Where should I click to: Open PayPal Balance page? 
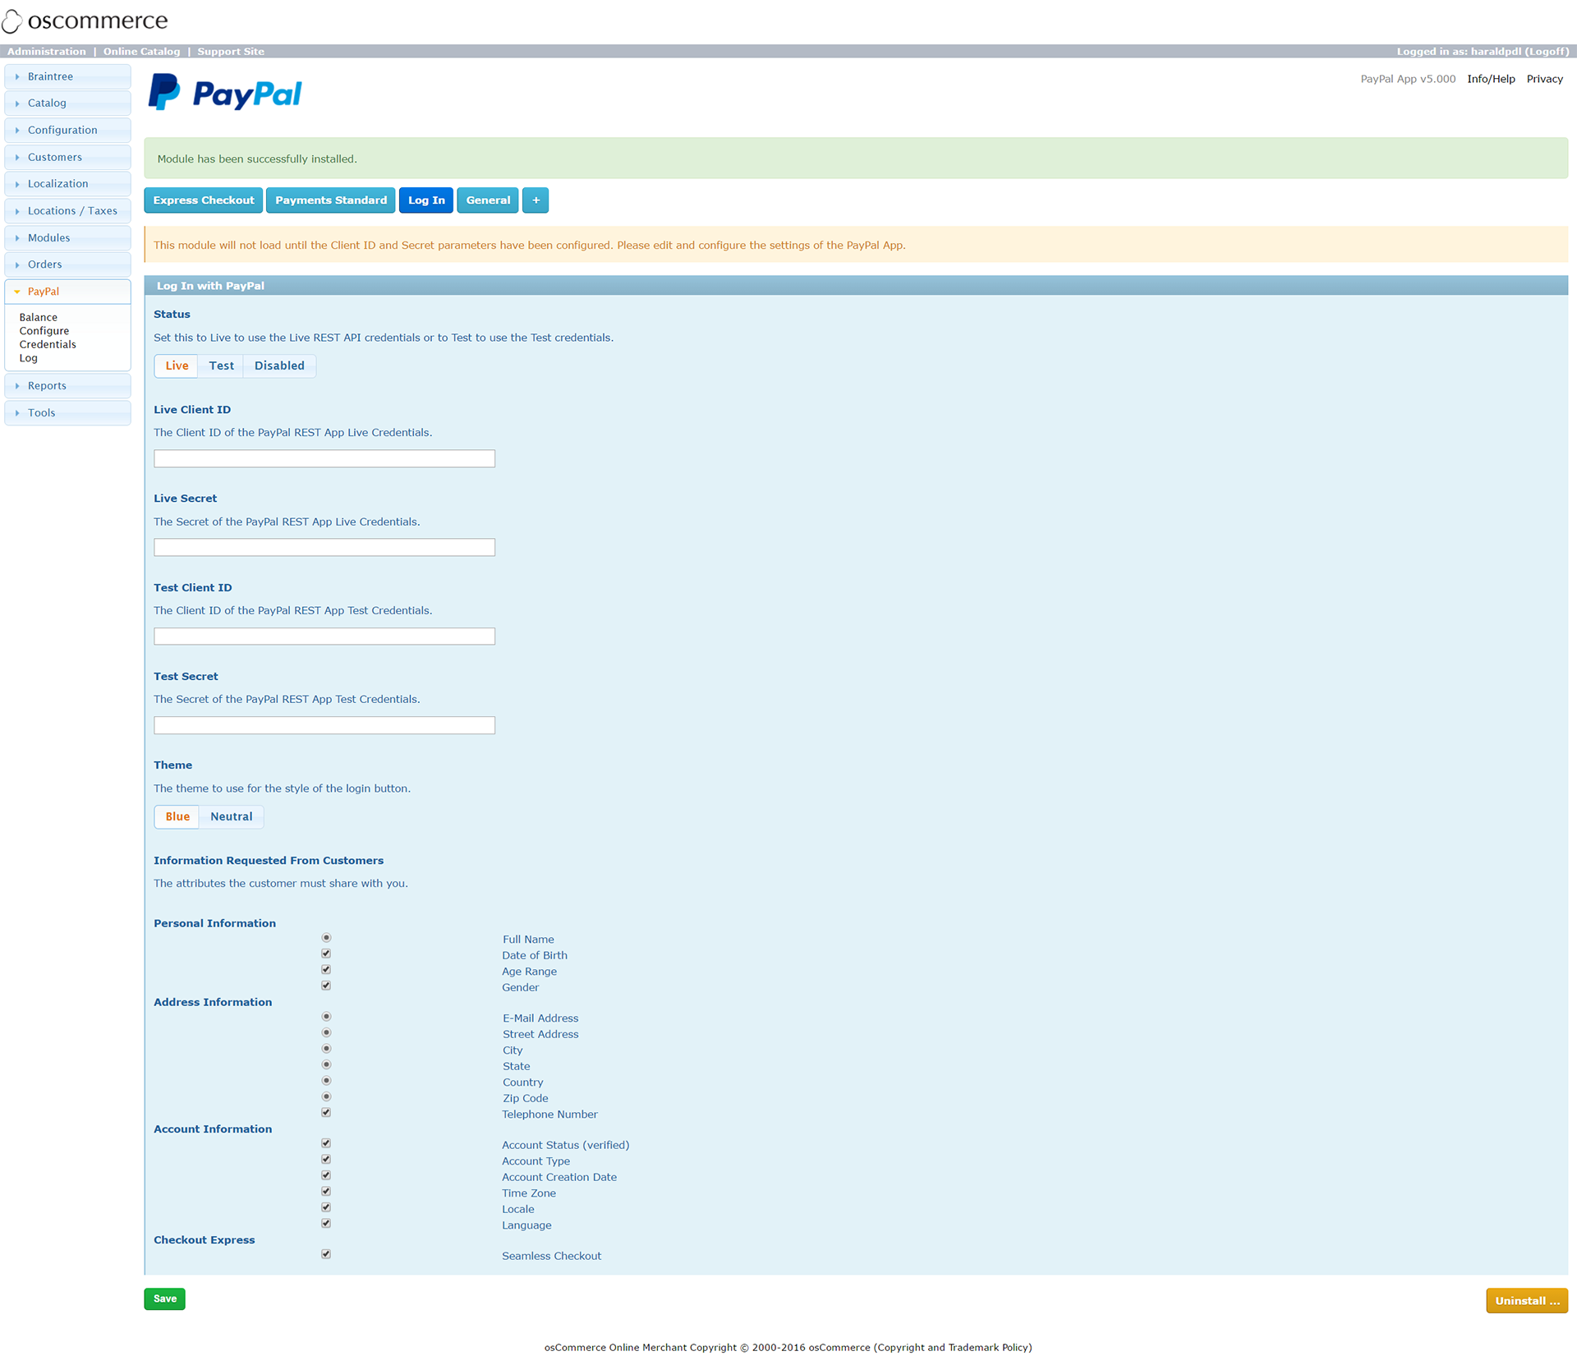pyautogui.click(x=39, y=318)
